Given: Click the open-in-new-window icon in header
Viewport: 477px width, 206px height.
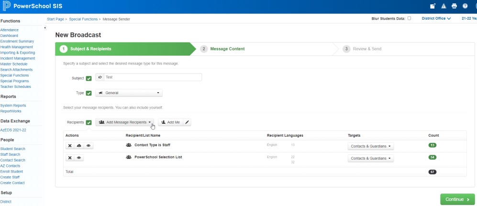Looking at the screenshot, I should (433, 6).
